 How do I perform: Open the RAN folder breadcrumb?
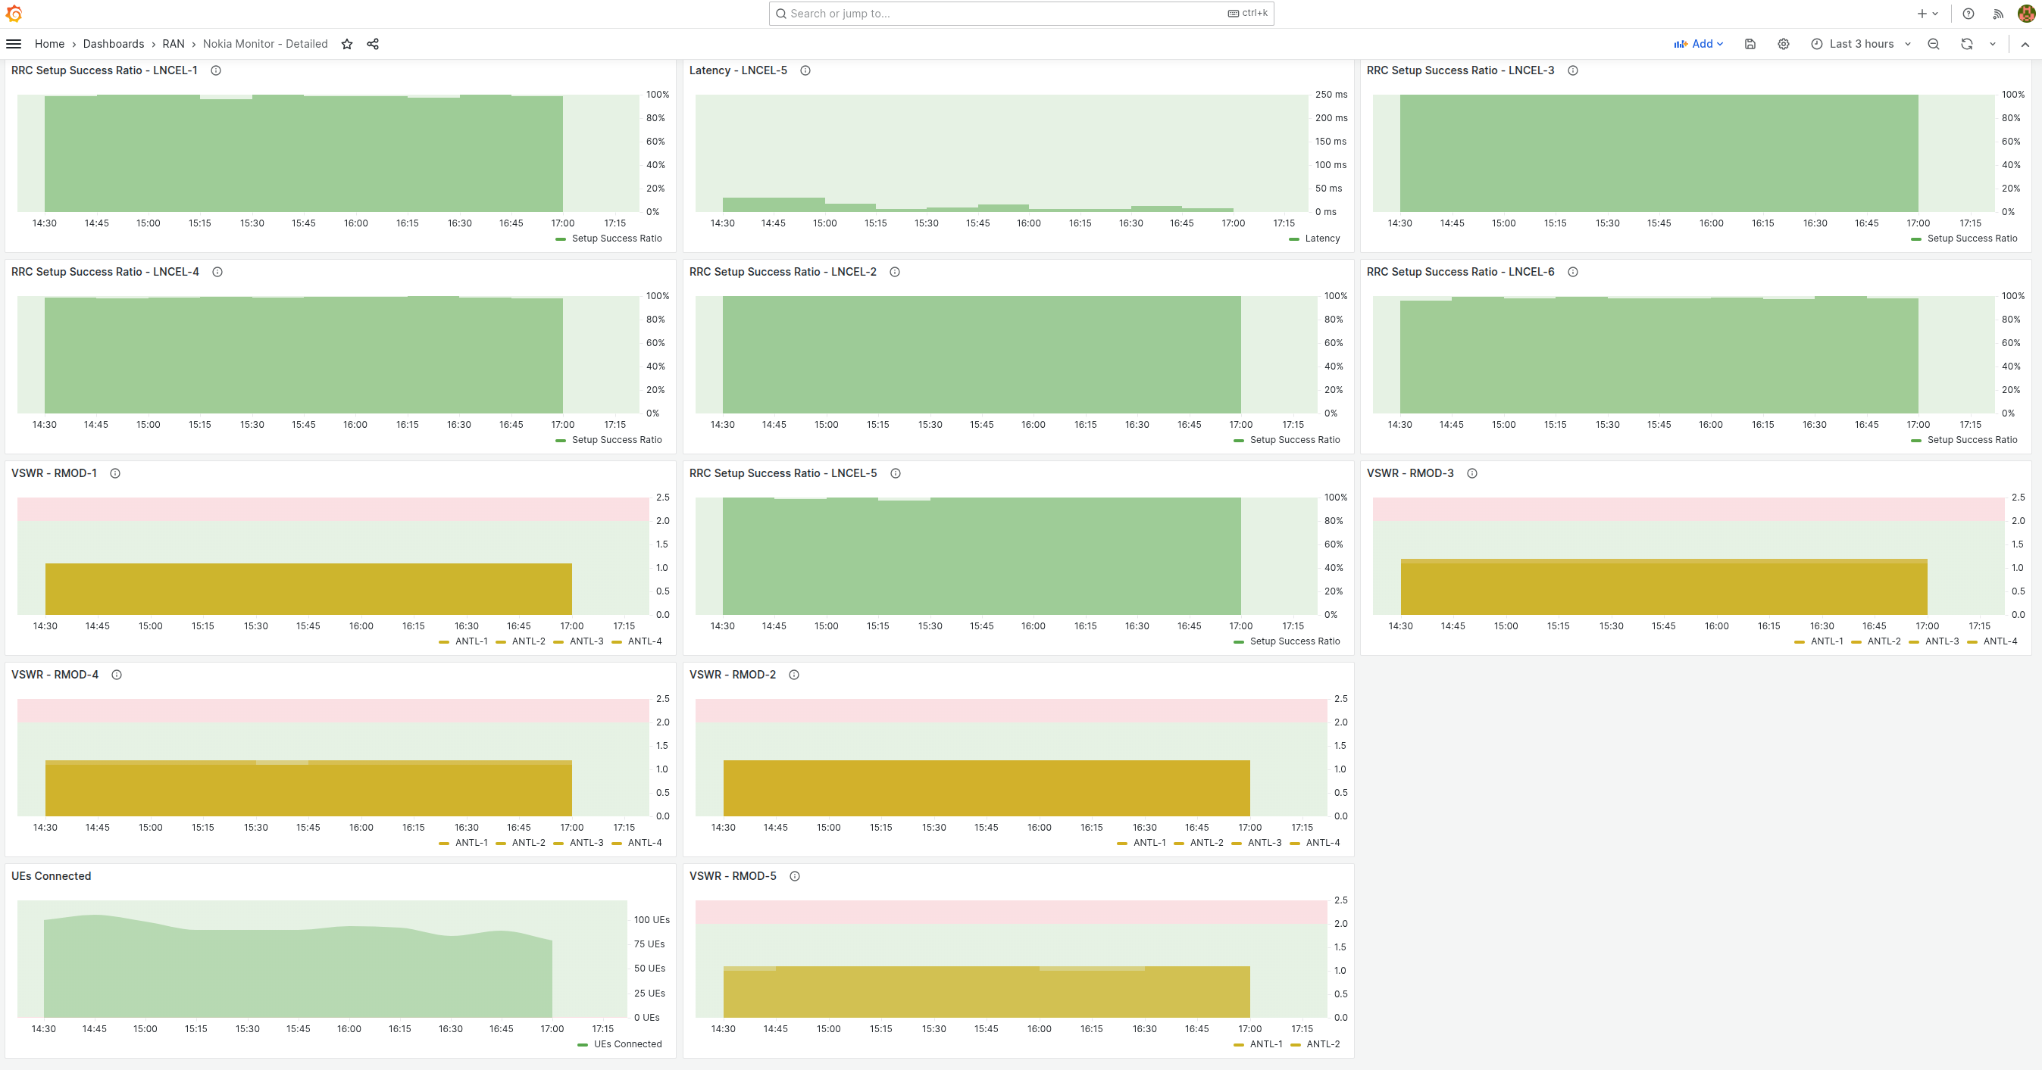coord(174,44)
